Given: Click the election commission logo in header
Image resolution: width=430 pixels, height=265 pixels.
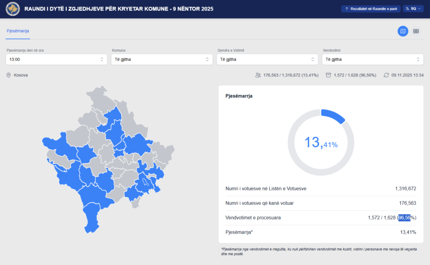Looking at the screenshot, I should coord(13,9).
